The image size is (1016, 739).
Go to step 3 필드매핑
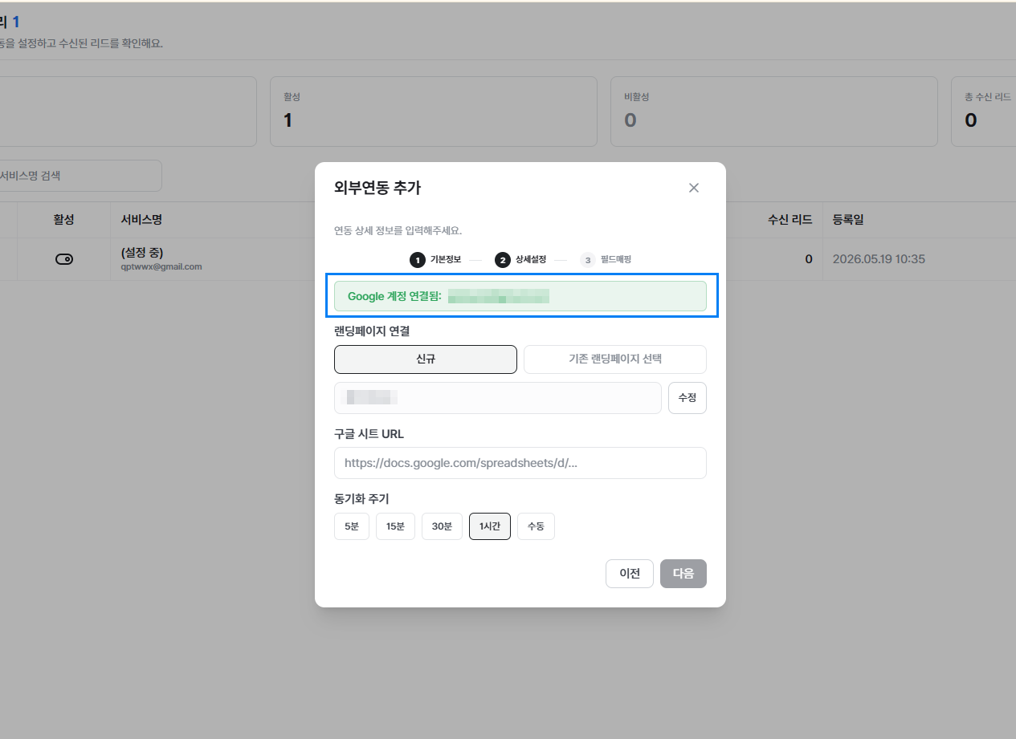pyautogui.click(x=606, y=260)
